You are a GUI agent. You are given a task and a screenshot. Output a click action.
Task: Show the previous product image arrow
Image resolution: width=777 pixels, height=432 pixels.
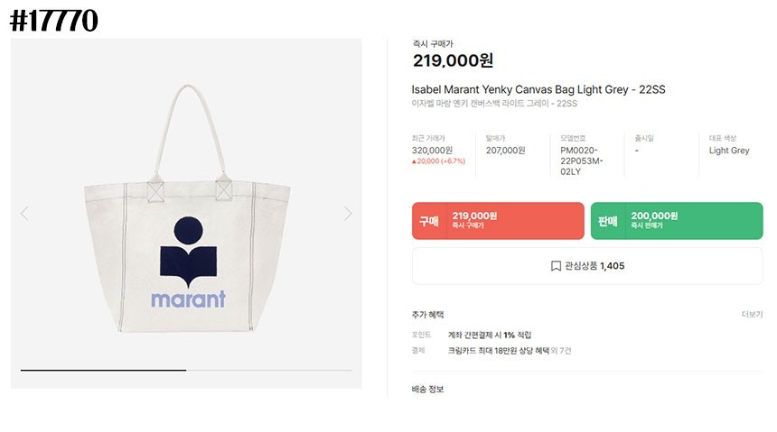24,214
